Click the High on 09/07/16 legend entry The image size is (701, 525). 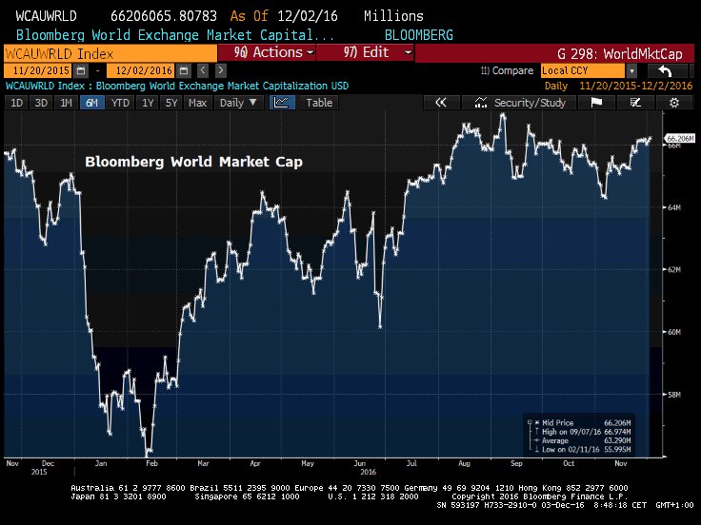coord(586,432)
